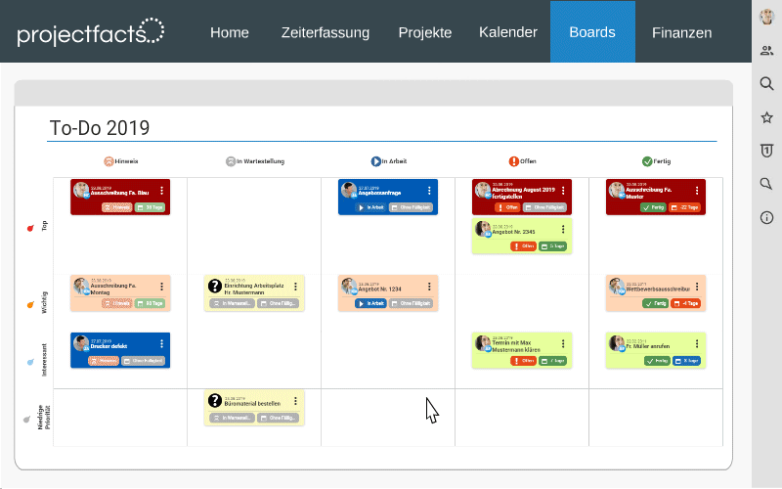Click the projectfacts logo

90,32
